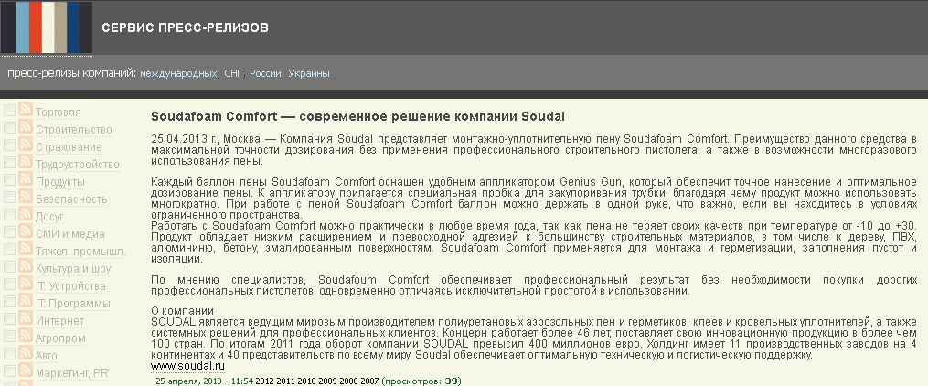The width and height of the screenshot is (928, 386).
Task: Open the Страхование category
Action: click(69, 147)
